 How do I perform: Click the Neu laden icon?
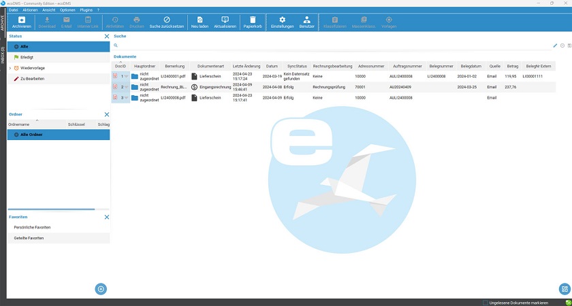[200, 22]
